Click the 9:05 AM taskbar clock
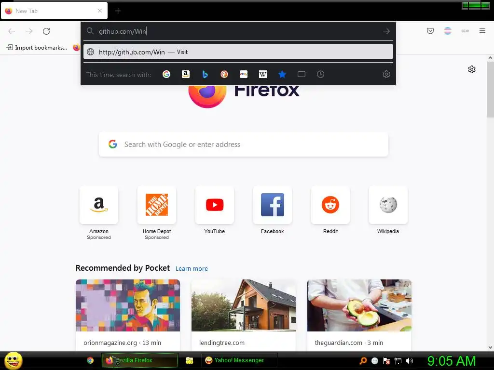The image size is (494, 370). [451, 361]
